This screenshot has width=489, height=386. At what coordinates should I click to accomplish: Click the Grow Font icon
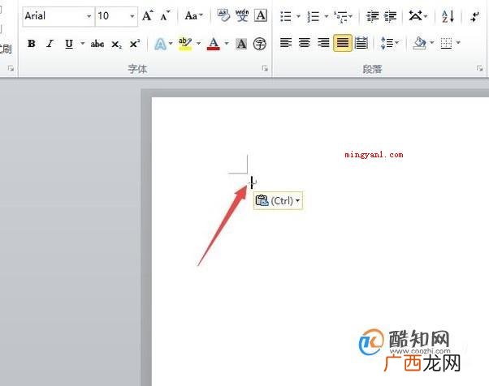pos(148,15)
